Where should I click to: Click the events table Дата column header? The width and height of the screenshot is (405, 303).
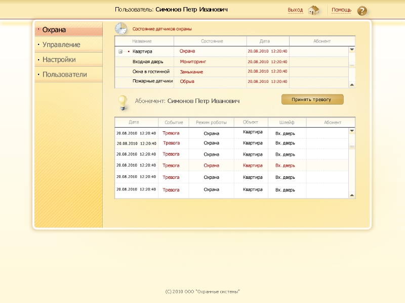(x=136, y=122)
